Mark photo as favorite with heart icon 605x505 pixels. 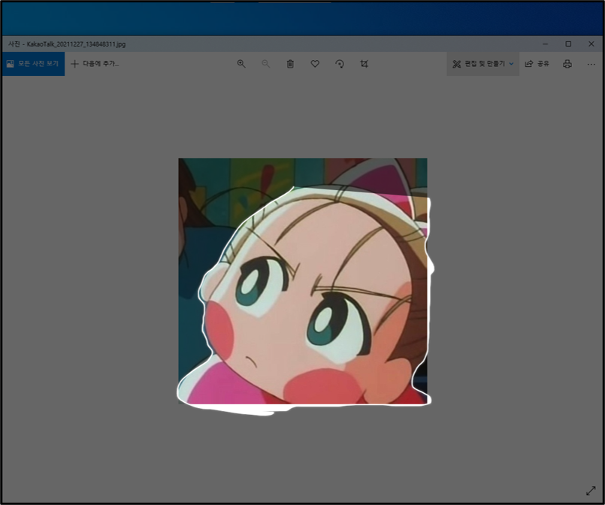click(315, 64)
